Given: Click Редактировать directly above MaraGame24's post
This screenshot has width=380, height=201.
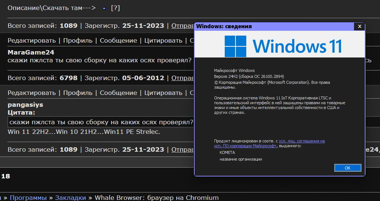Looking at the screenshot, I should [x=32, y=40].
